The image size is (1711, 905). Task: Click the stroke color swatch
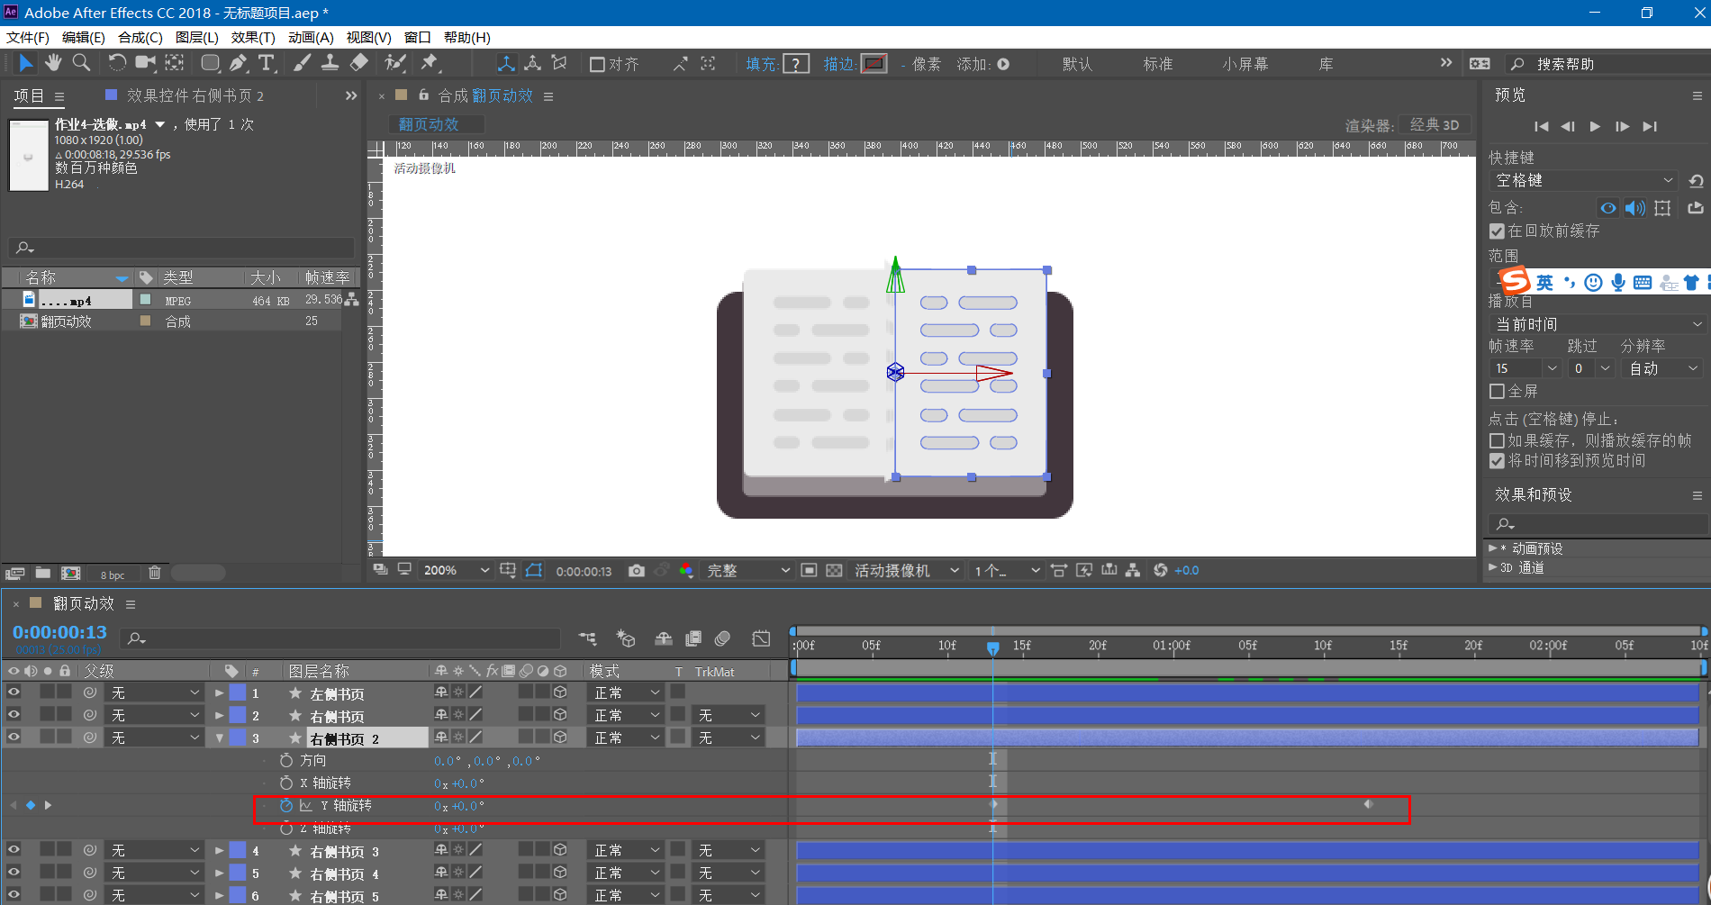tap(874, 64)
